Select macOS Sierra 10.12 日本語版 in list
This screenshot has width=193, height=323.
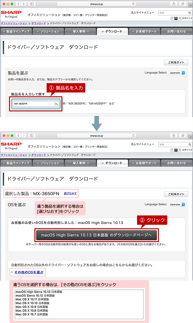click(x=35, y=295)
